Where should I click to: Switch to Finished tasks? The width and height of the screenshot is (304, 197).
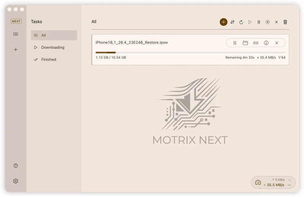click(x=54, y=59)
